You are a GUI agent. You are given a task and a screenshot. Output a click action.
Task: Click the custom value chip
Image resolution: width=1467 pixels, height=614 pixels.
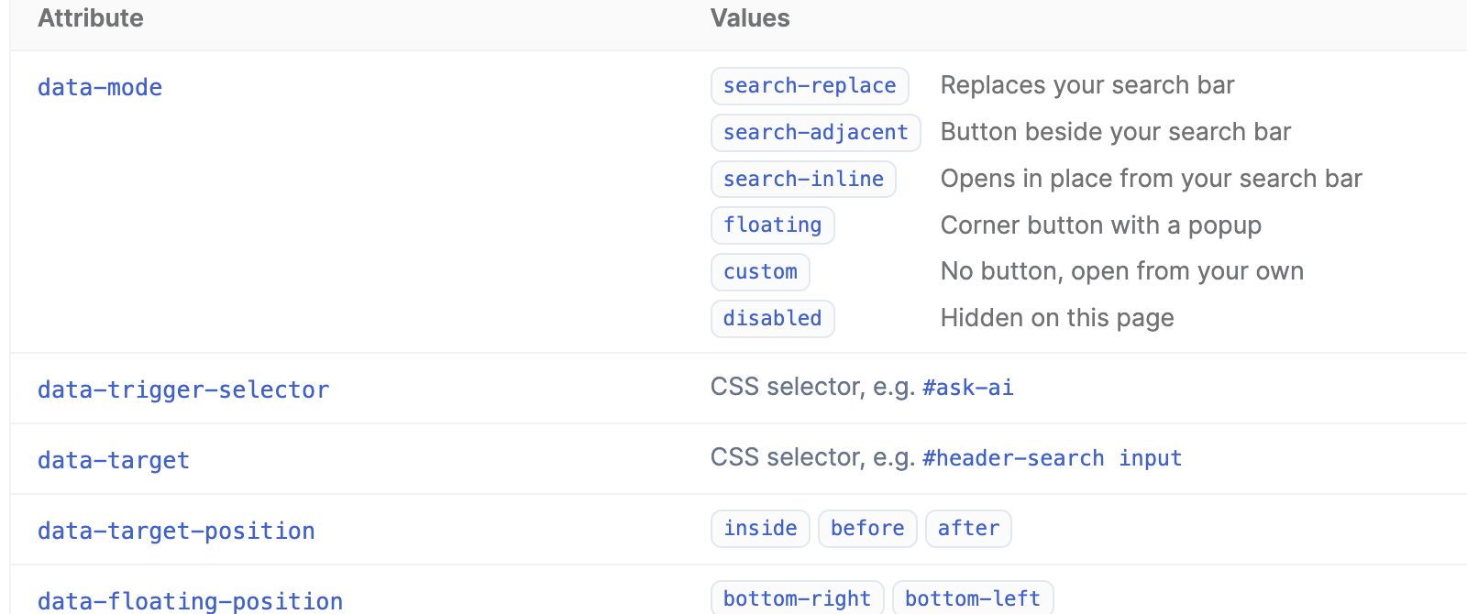(760, 272)
